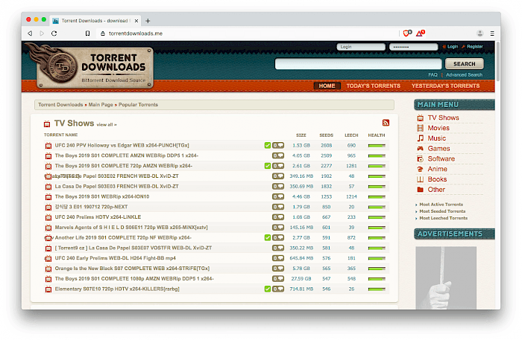Click the Register link
The height and width of the screenshot is (340, 522).
475,46
